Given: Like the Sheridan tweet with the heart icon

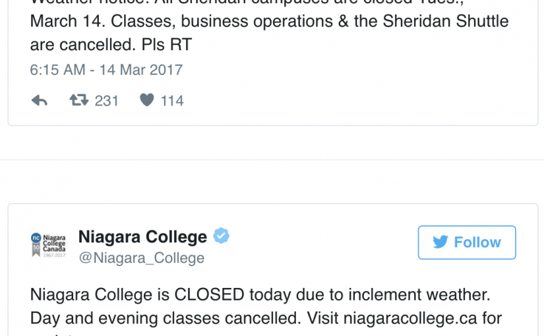Looking at the screenshot, I should [147, 100].
